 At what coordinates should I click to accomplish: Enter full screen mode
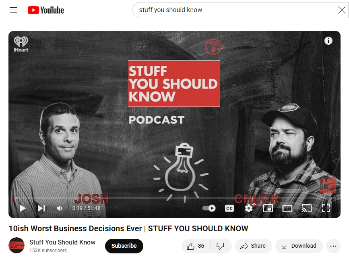pos(326,208)
